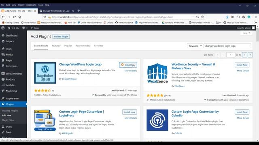Show more bookmarks with the chevron
Screen dimensions: 259x145
tap(255, 23)
